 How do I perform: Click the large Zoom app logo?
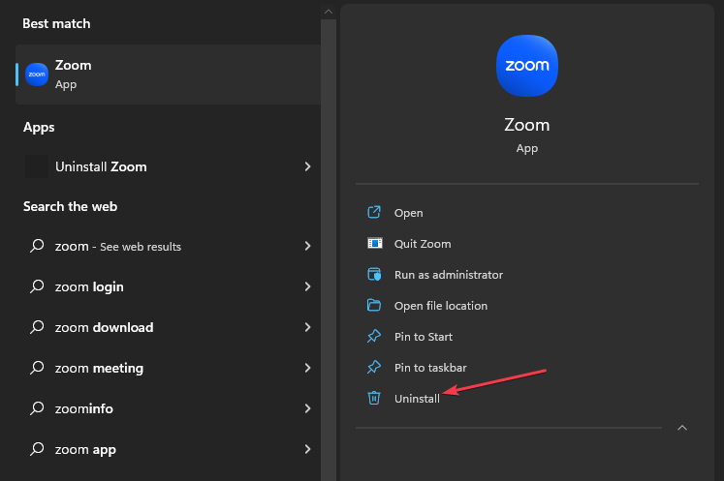[x=527, y=66]
